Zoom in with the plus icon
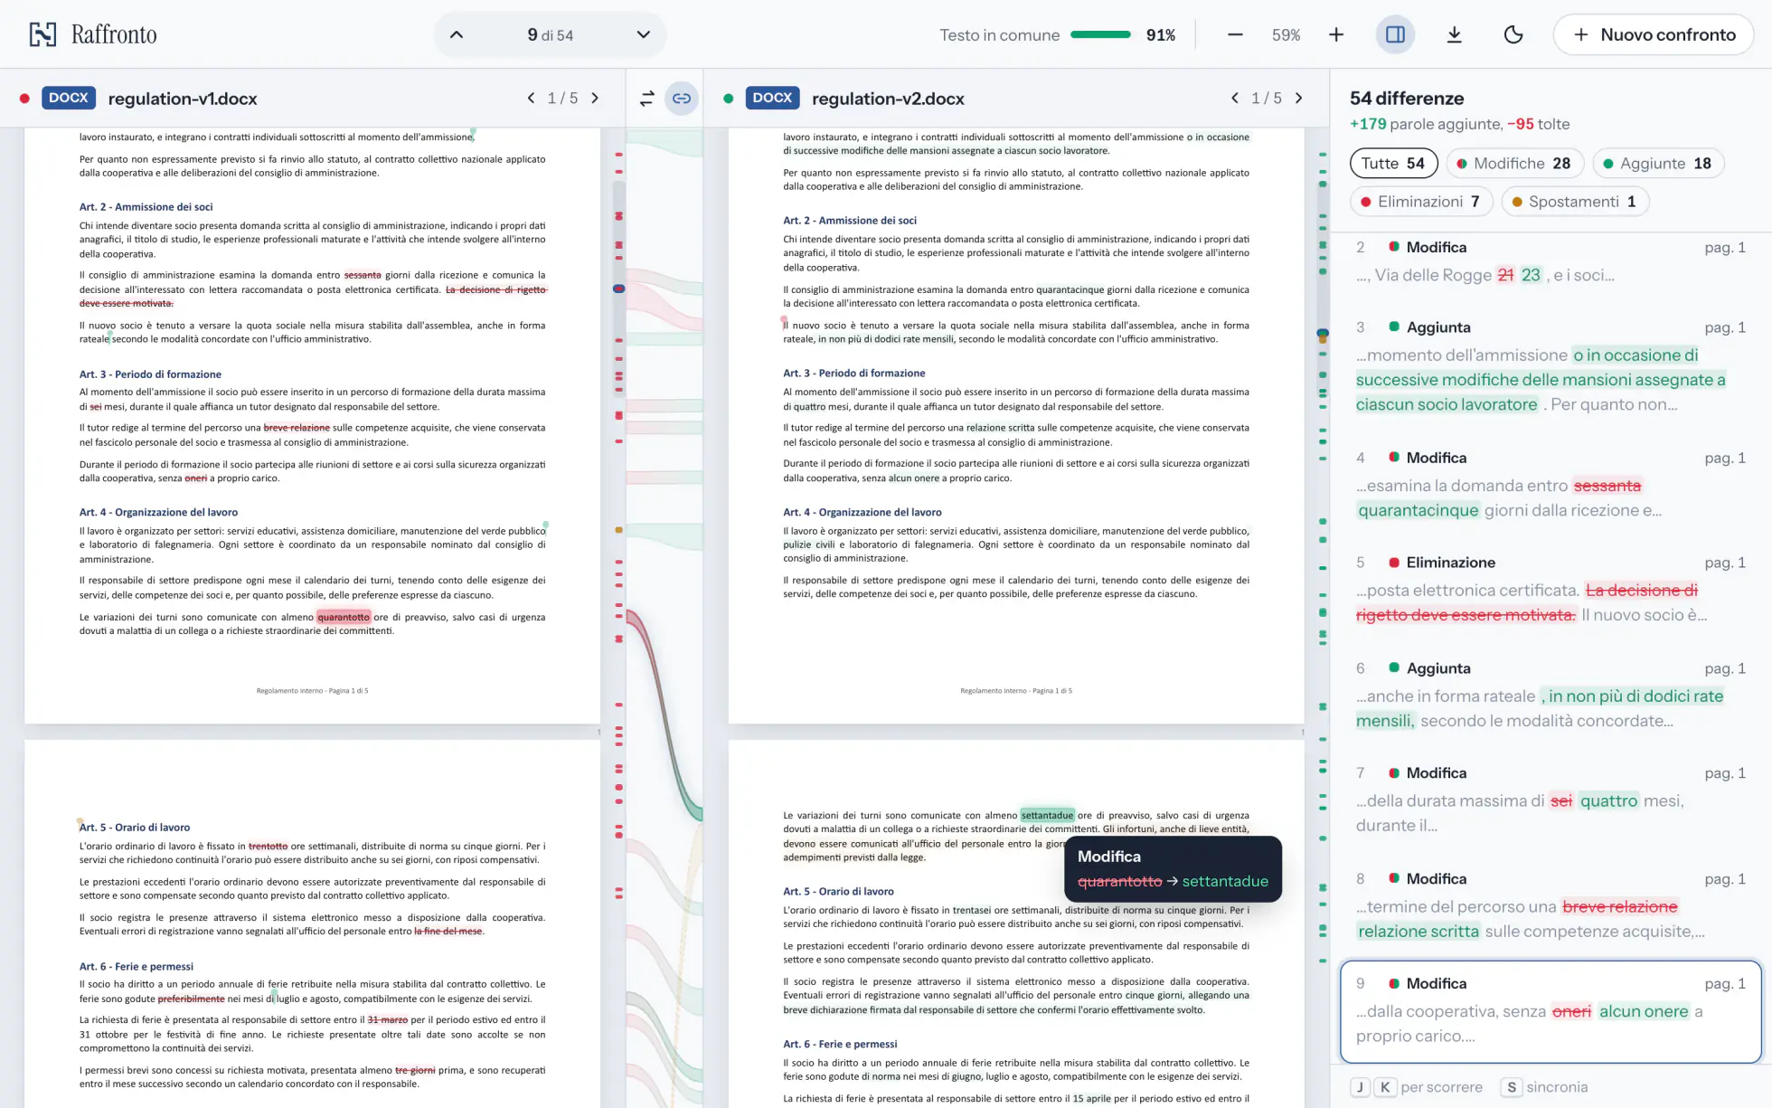 pos(1336,35)
